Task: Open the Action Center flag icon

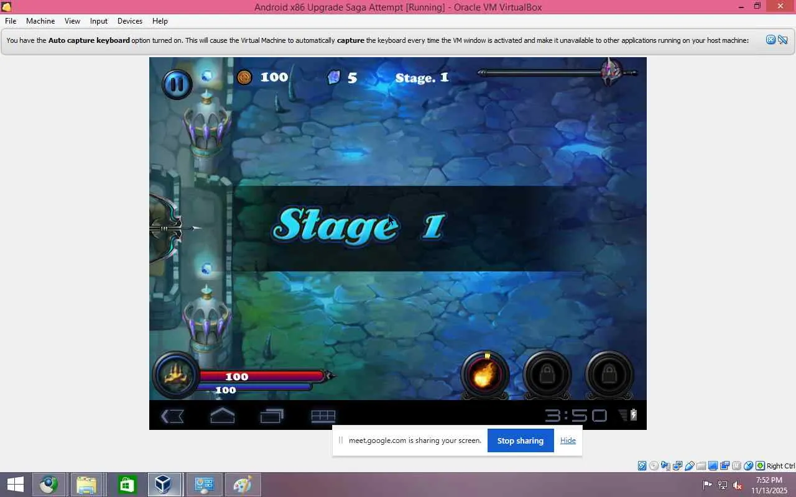Action: coord(708,485)
